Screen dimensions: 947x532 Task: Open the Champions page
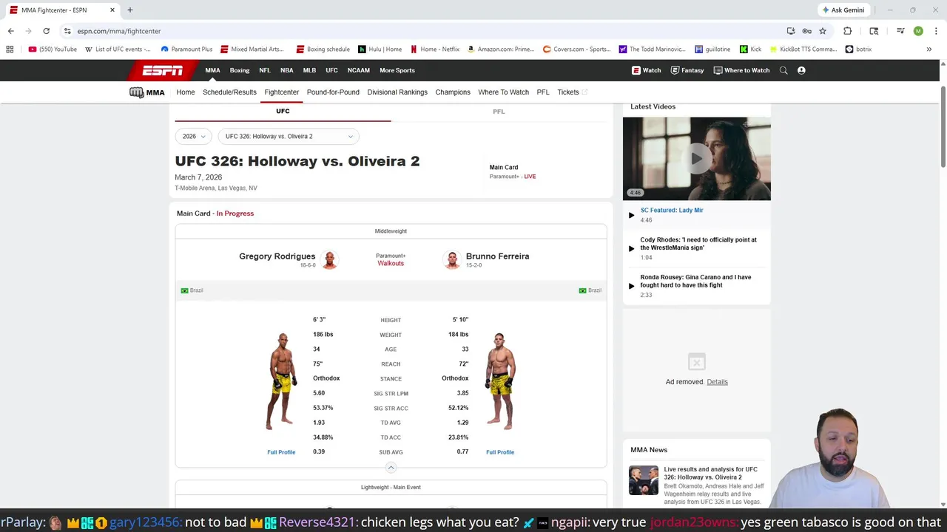(453, 92)
